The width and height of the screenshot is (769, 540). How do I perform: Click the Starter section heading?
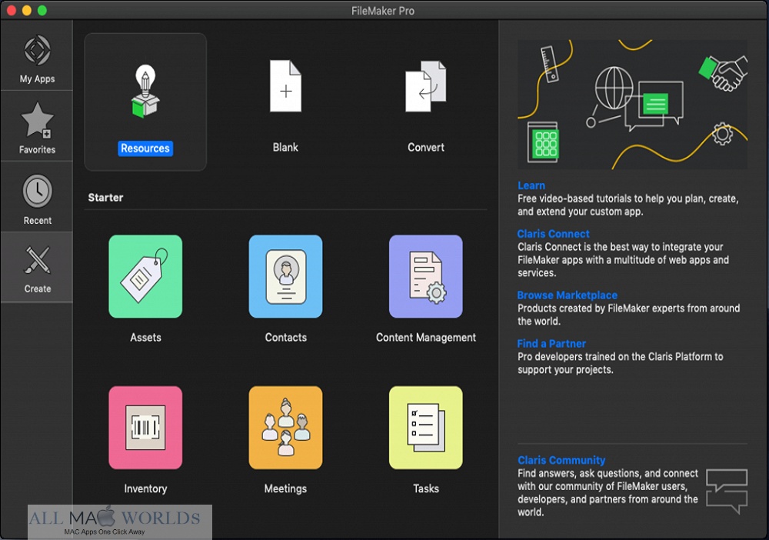click(x=105, y=198)
